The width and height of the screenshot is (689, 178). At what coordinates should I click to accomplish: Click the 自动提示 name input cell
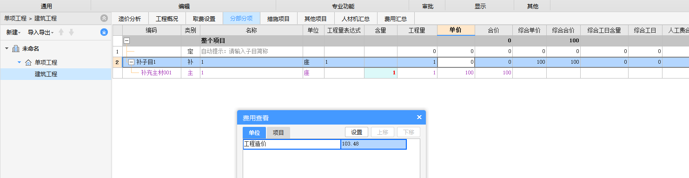pyautogui.click(x=252, y=52)
